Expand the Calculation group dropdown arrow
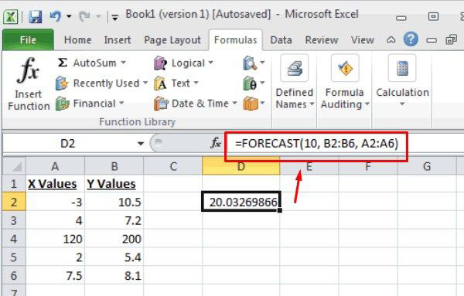 point(402,104)
